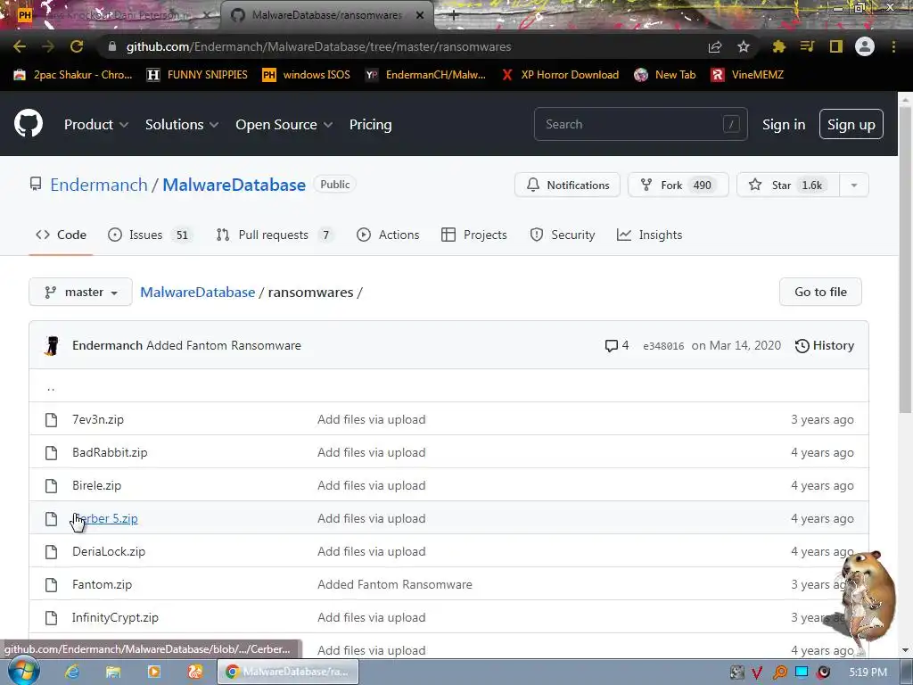The height and width of the screenshot is (685, 913).
Task: Open the 7ev3n.zip file
Action: pyautogui.click(x=98, y=419)
